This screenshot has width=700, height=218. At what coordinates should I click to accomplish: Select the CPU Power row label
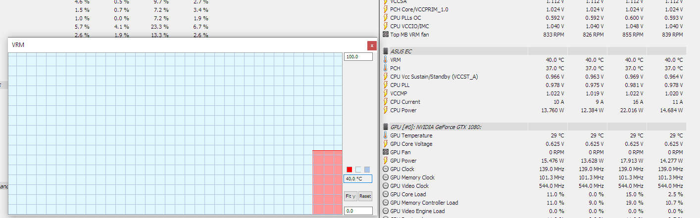pyautogui.click(x=403, y=110)
